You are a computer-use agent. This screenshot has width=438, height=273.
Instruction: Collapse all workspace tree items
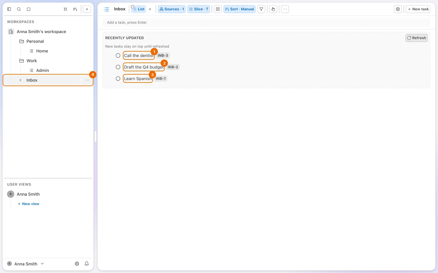click(x=65, y=9)
